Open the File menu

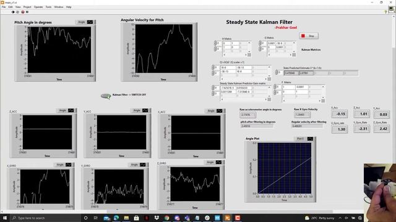click(4, 7)
